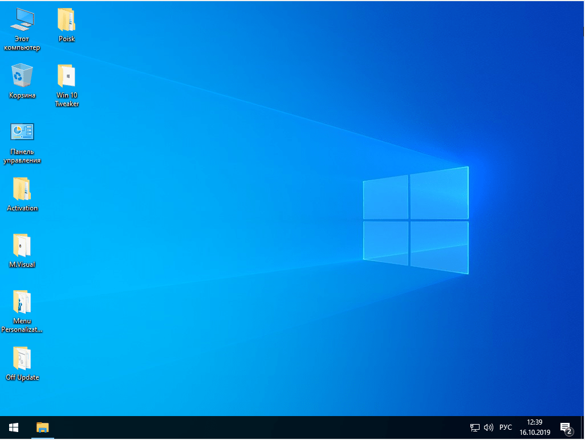Open the Action Center notifications
585x440 pixels.
click(x=564, y=427)
